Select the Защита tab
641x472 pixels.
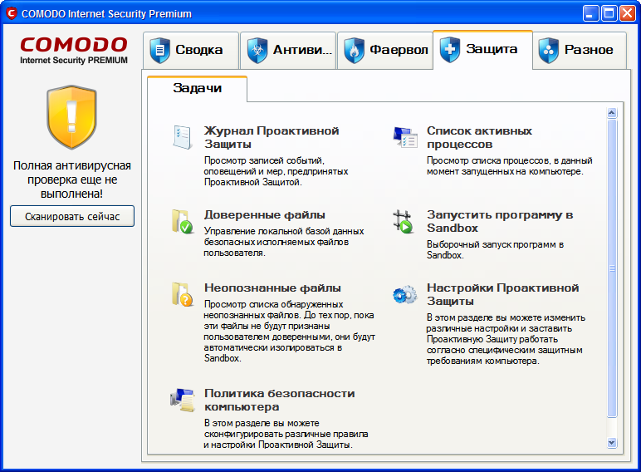click(482, 50)
